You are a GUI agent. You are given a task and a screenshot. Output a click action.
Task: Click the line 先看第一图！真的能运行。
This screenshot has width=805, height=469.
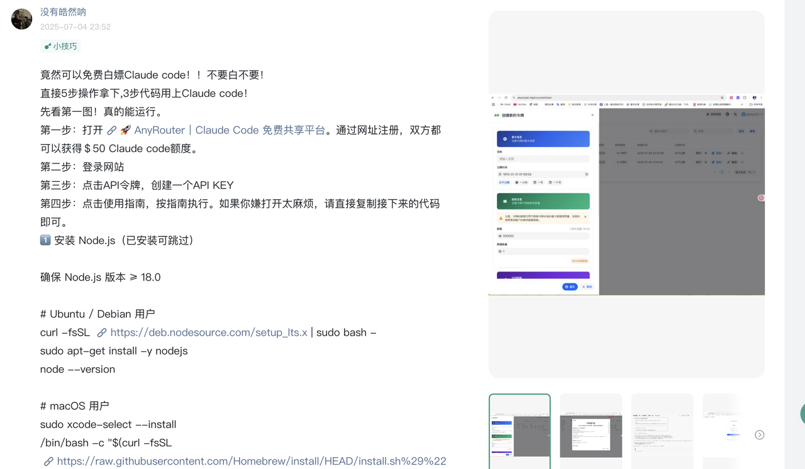click(101, 112)
